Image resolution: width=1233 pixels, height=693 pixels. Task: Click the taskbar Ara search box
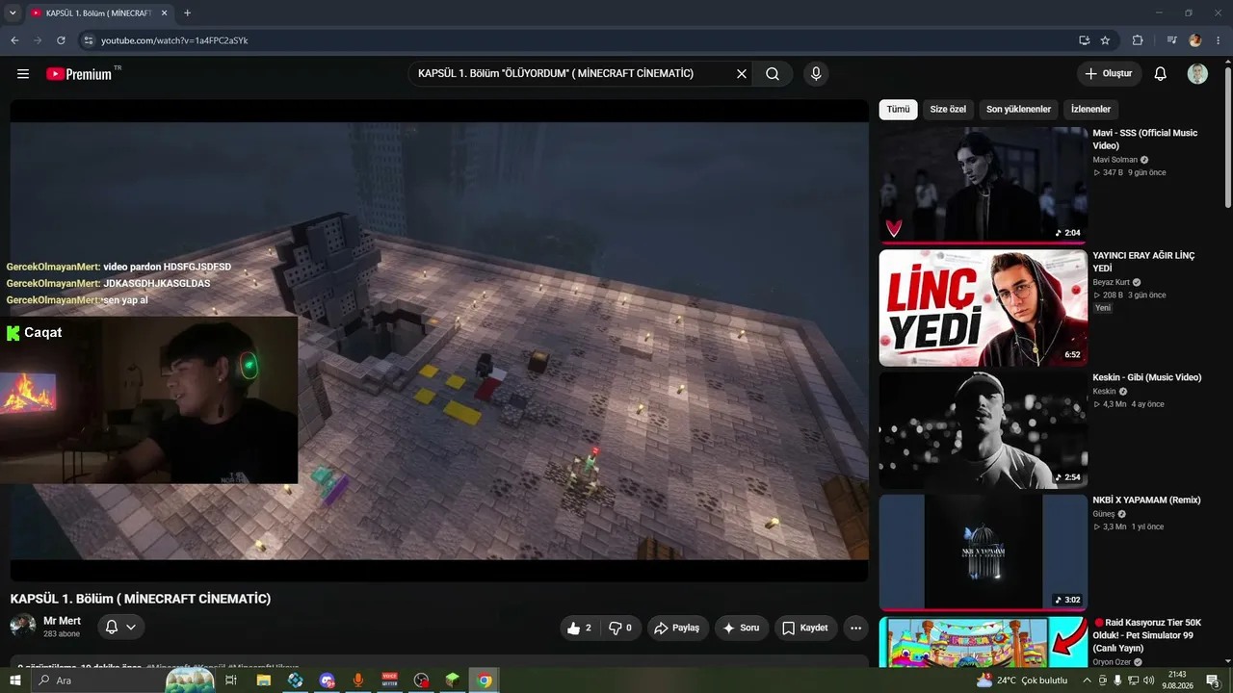tap(123, 680)
